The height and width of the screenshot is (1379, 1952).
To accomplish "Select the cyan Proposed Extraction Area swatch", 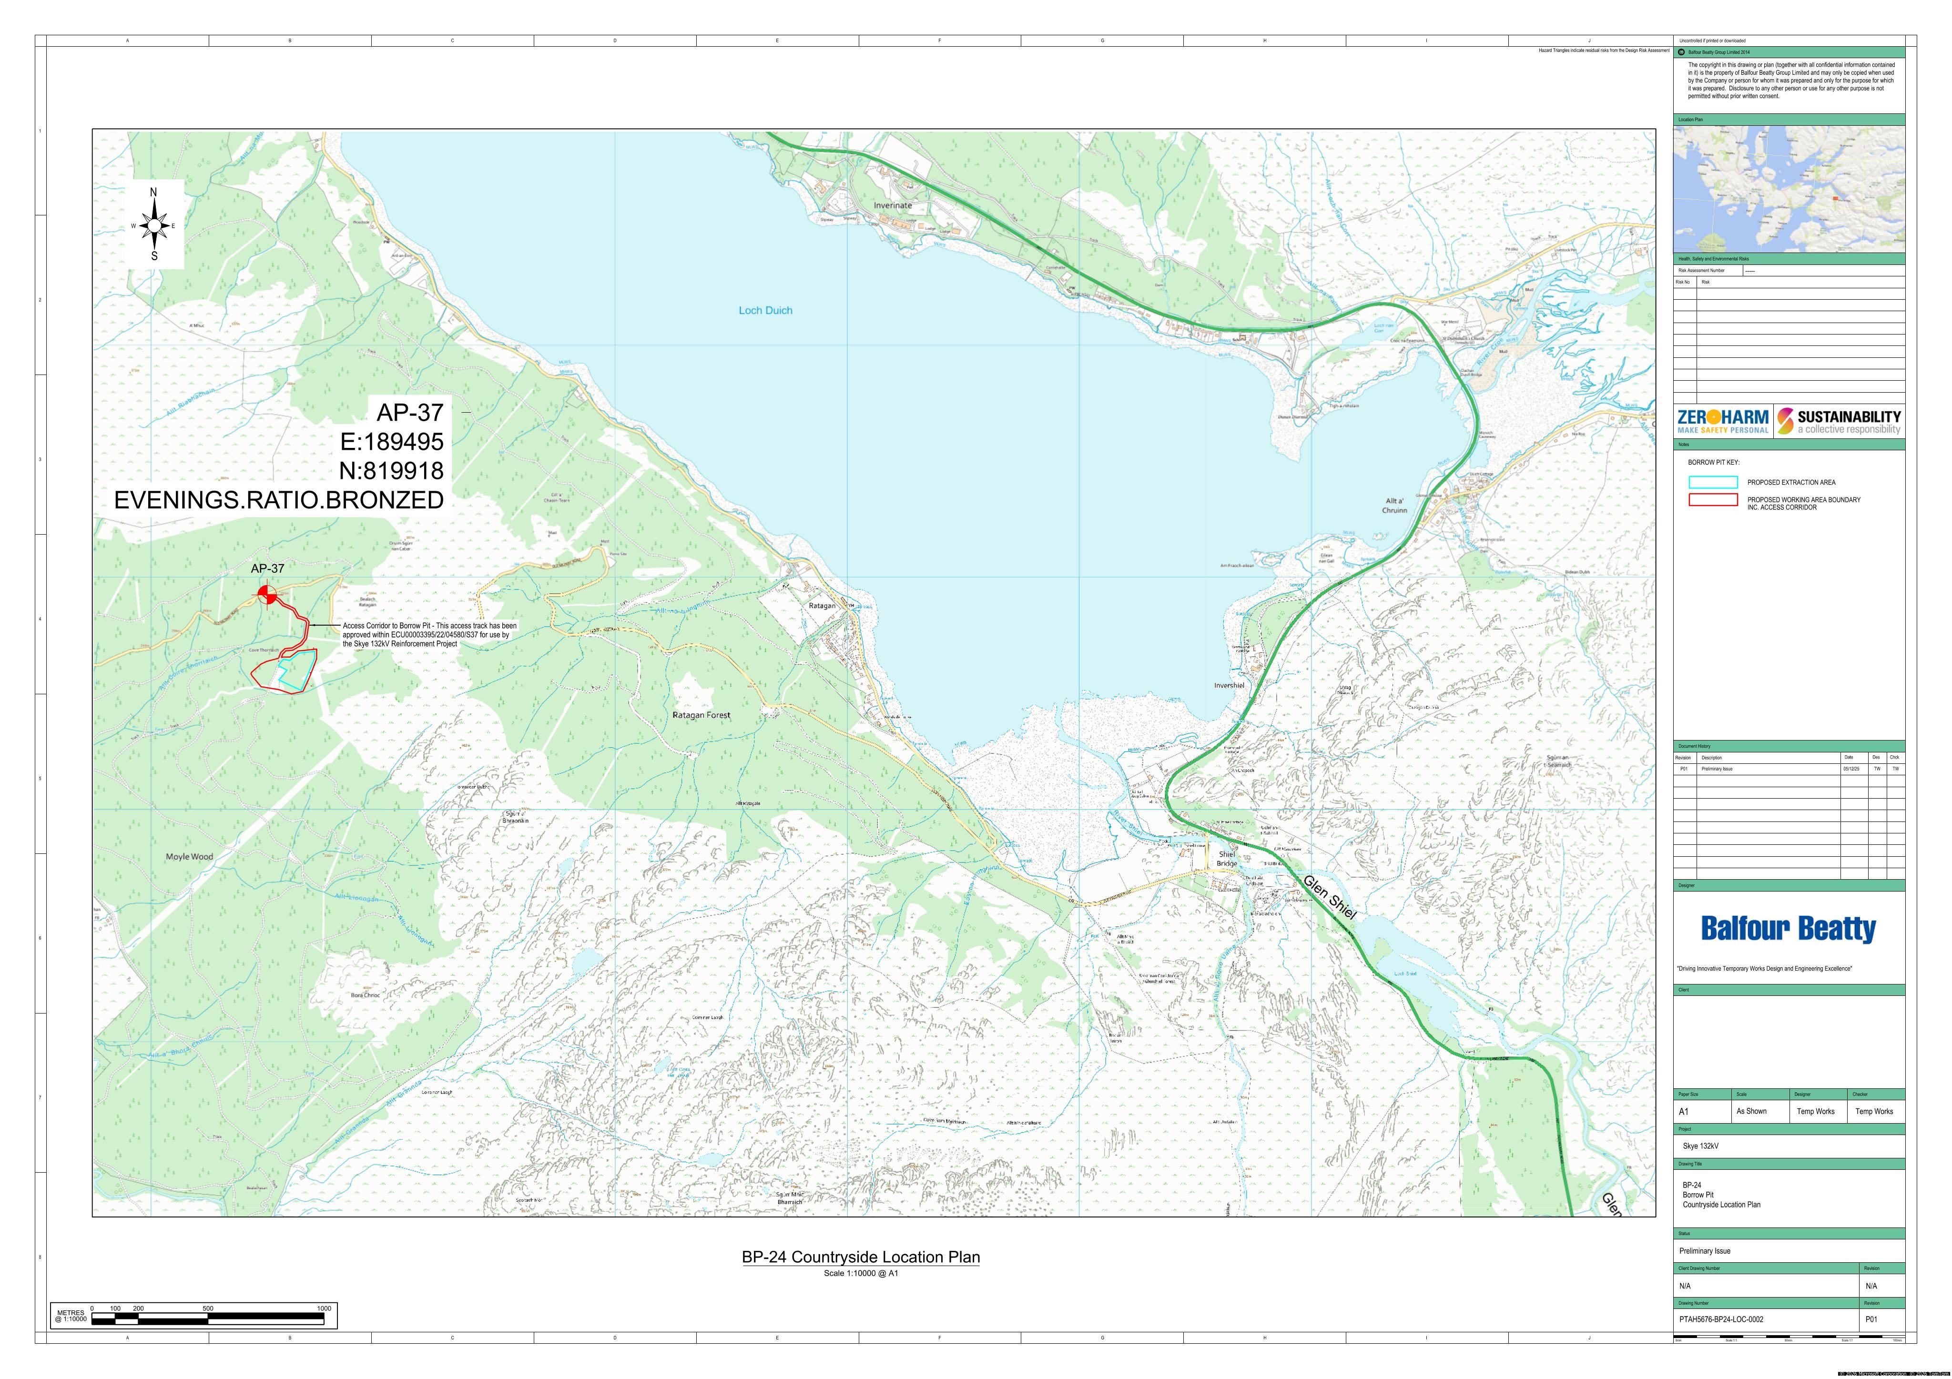I will [x=1713, y=482].
